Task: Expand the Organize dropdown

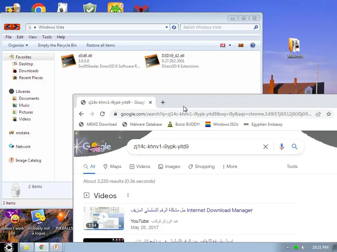Action: (18, 45)
